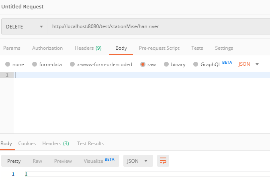
Task: Select the raw body radio button
Action: 143,65
